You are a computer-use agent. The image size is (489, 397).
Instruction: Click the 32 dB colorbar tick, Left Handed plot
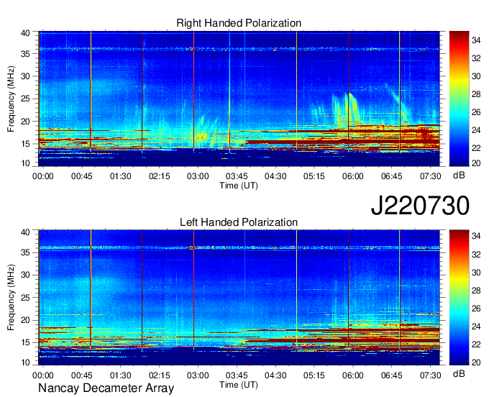pyautogui.click(x=476, y=255)
